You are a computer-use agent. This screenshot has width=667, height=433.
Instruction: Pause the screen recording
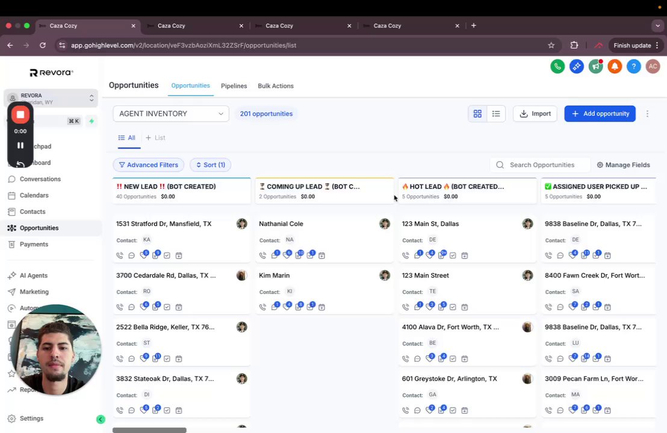[x=20, y=146]
